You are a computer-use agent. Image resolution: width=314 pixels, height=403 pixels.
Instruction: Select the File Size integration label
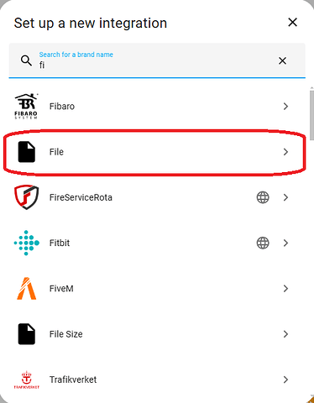(66, 334)
